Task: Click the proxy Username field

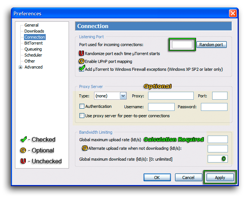Action: pos(161,107)
